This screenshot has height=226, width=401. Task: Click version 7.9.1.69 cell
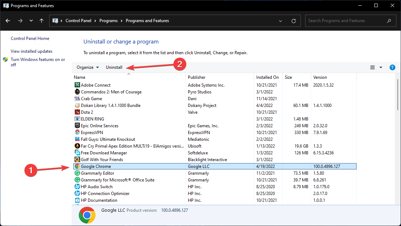[320, 133]
